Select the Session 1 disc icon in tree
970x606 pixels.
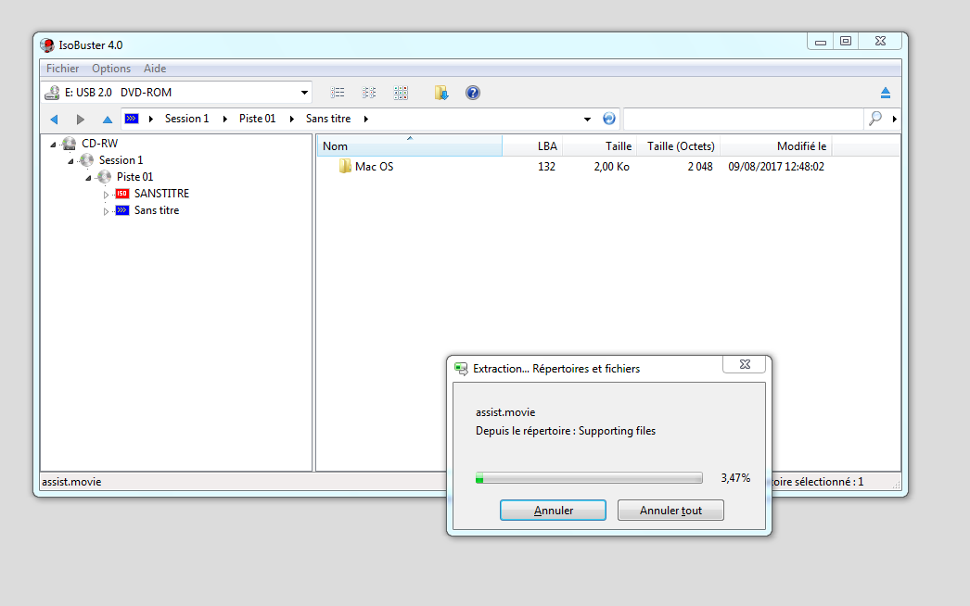click(86, 160)
